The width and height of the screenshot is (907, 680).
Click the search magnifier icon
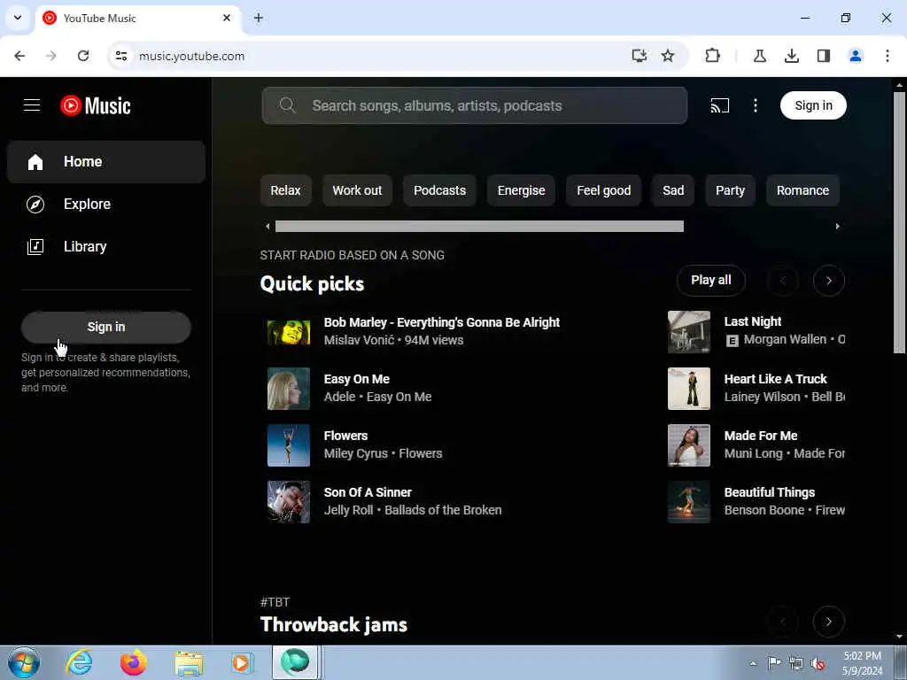(x=288, y=105)
